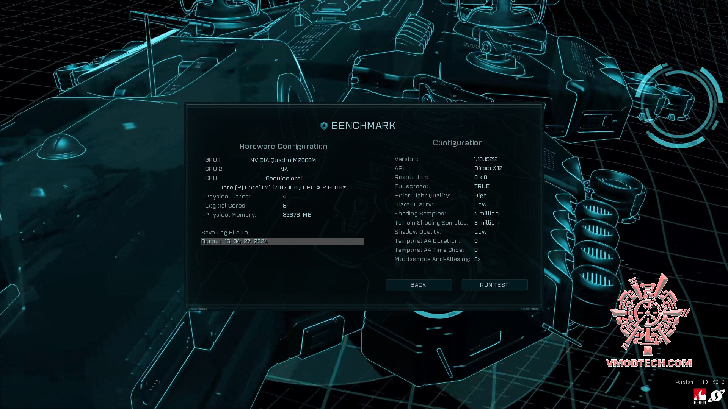Click the NVIDIA Quadro M2000M GPU entry
The width and height of the screenshot is (728, 409).
click(x=283, y=160)
